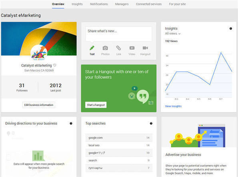238x177 pixels.
Task: Open Driving directions help icon
Action: click(71, 124)
